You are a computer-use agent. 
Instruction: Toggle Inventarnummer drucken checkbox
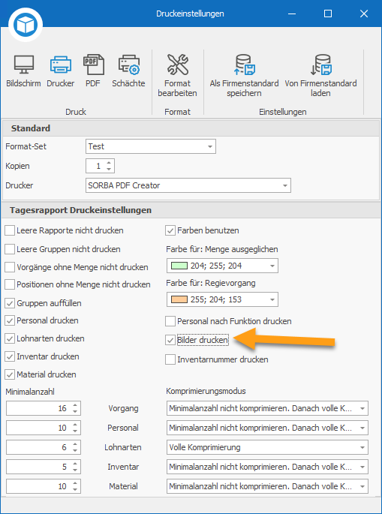pos(170,359)
